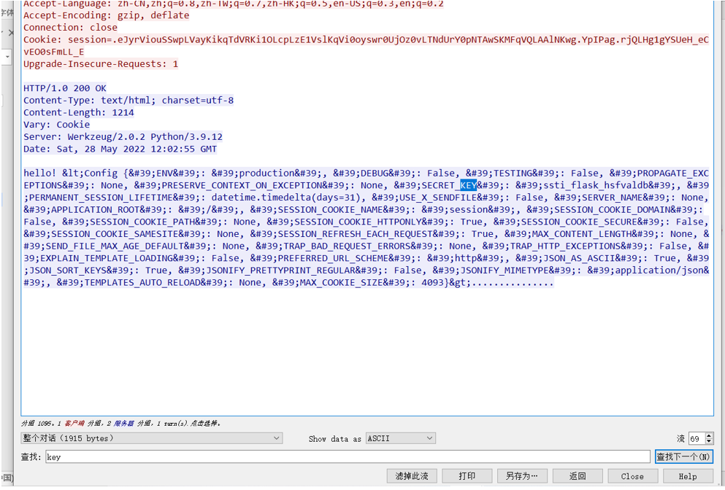This screenshot has height=490, width=725.
Task: Click the Server: Werkzeug/2.0.2 header line
Action: pos(123,136)
